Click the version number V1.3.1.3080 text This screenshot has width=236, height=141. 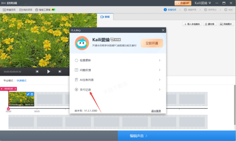90,111
